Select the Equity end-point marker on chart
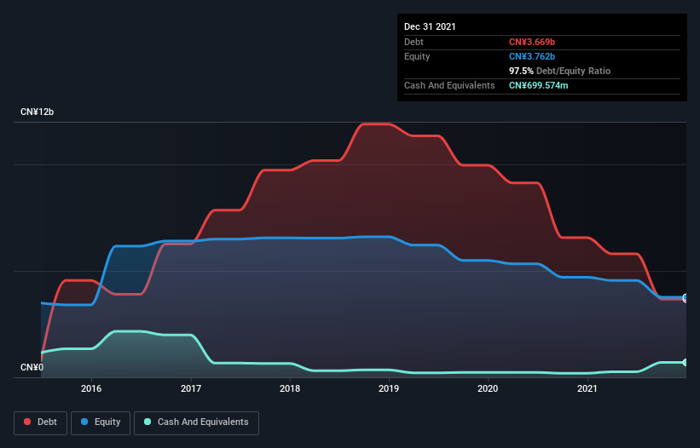 (686, 297)
